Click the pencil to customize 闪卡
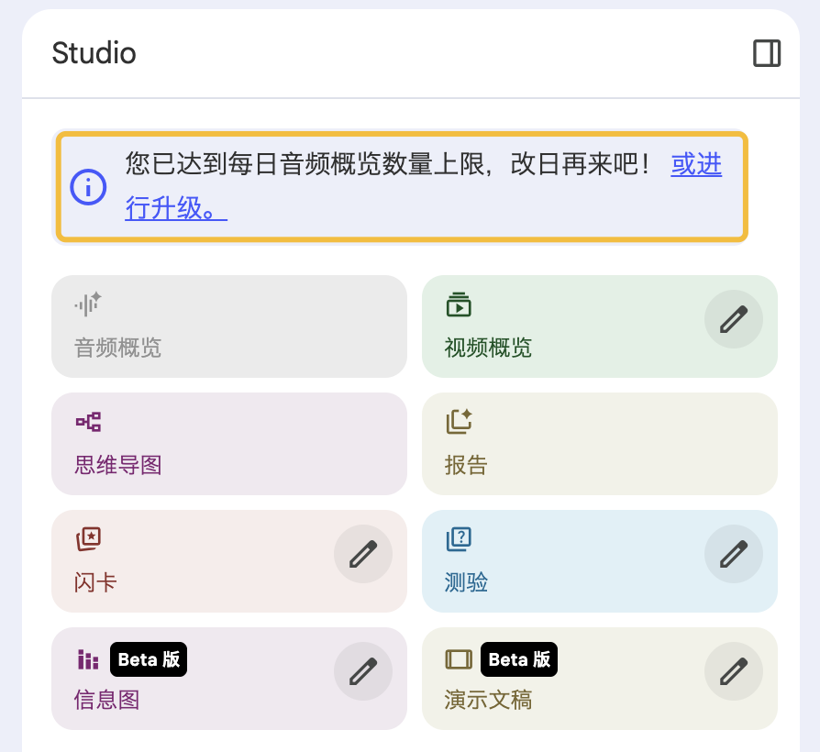 point(362,554)
